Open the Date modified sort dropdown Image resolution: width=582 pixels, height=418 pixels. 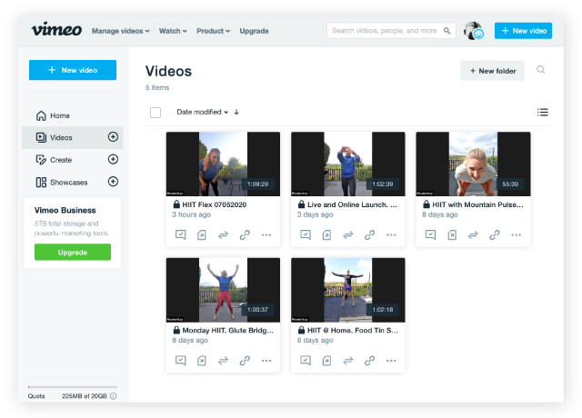[202, 112]
